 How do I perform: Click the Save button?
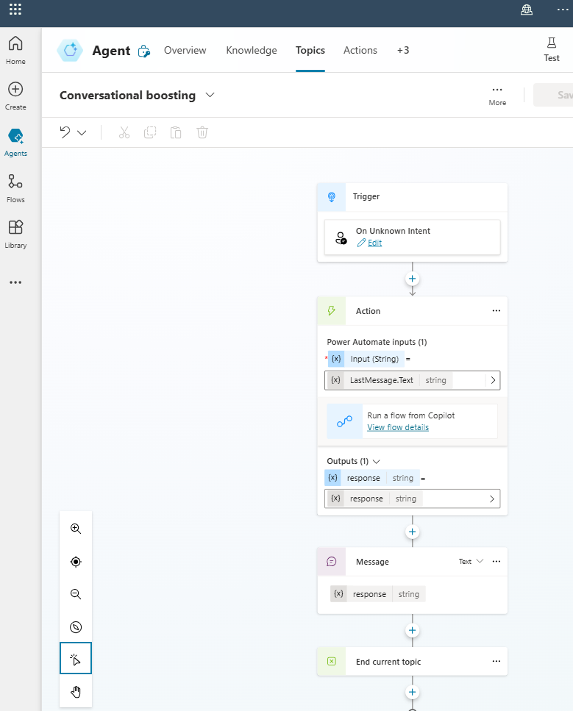click(553, 95)
